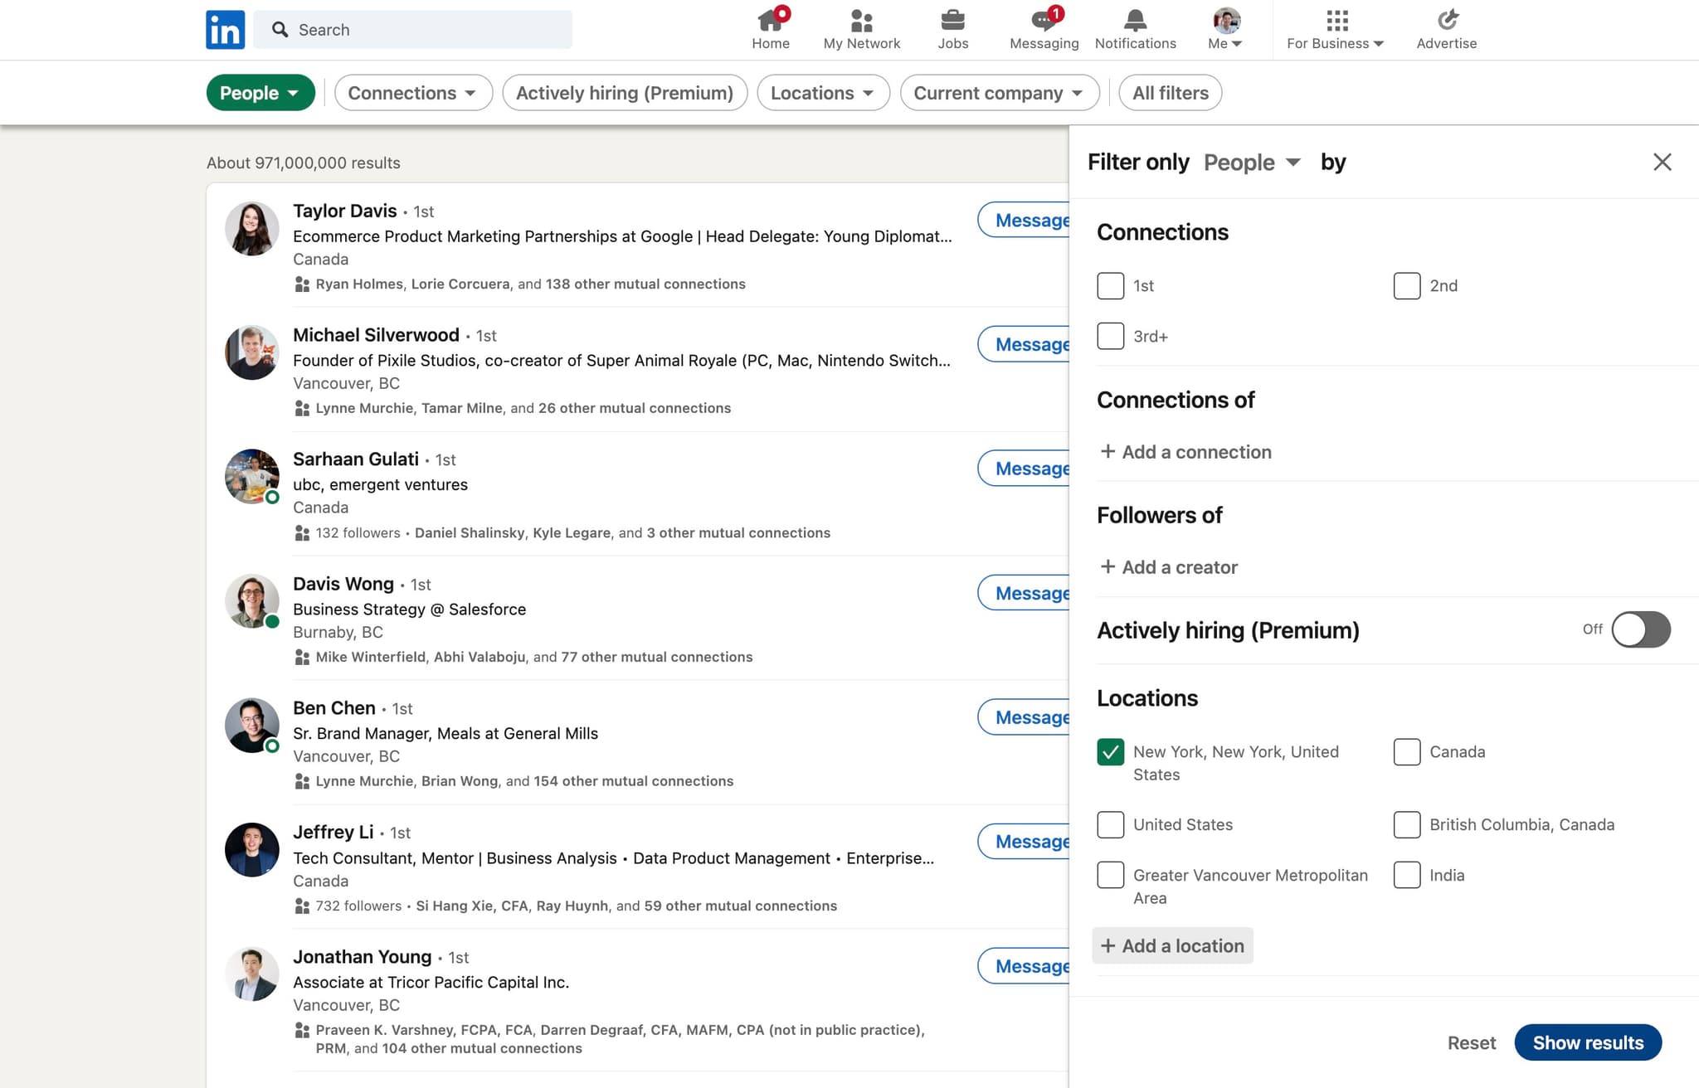Open the Me profile dropdown
This screenshot has width=1699, height=1088.
[1224, 27]
